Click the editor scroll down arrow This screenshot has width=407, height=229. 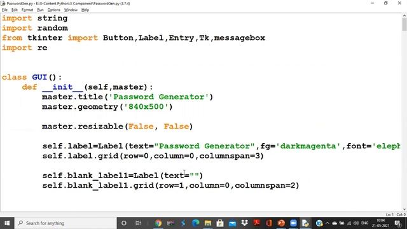click(404, 209)
